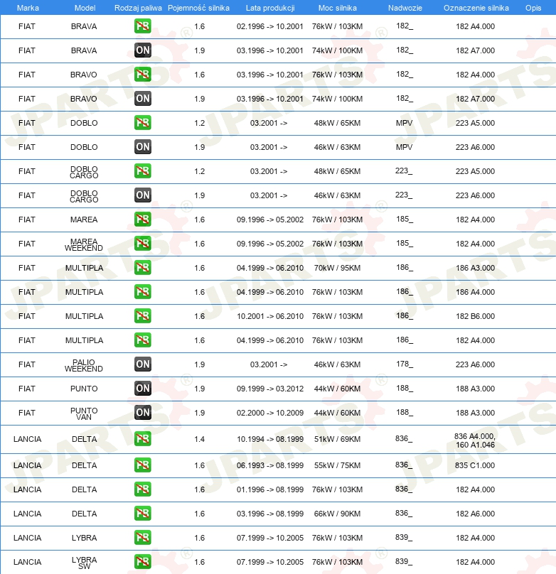Click the engine code 186 A4.000
This screenshot has width=556, height=574.
(475, 292)
